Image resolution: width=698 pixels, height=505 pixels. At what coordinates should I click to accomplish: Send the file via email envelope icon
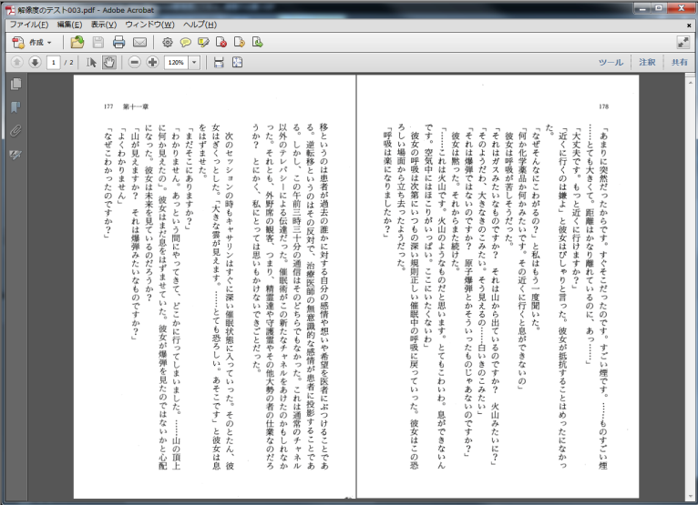coord(139,42)
